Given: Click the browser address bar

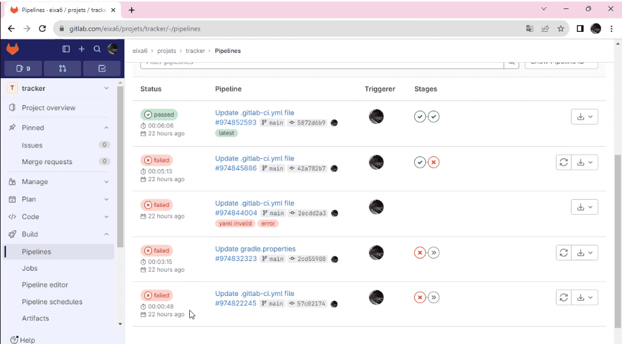Looking at the screenshot, I should (288, 28).
